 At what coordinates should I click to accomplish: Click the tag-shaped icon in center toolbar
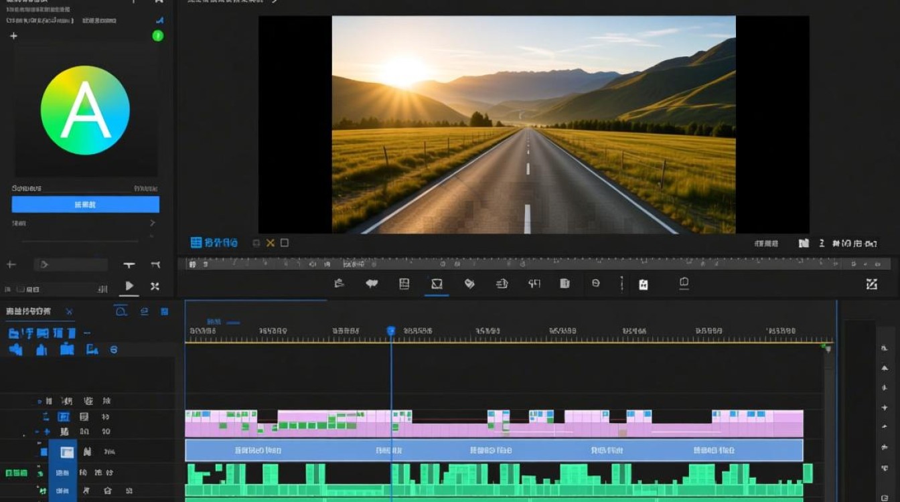pyautogui.click(x=469, y=284)
